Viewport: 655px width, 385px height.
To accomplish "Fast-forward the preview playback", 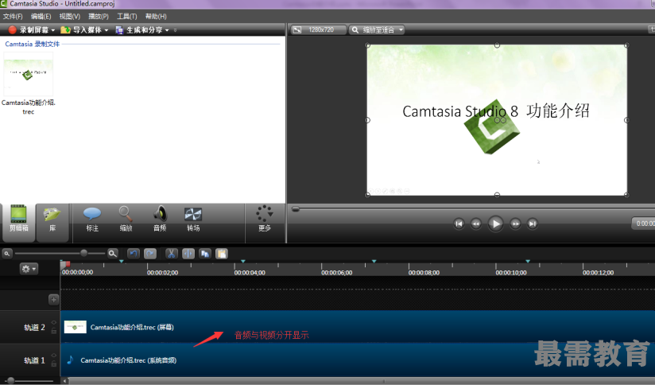I will coord(515,224).
